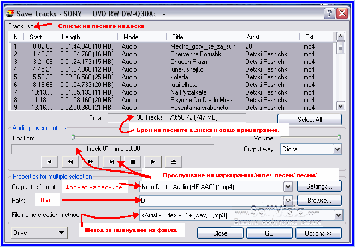Click length 0:02.26.560 (25 MB) cell
The width and height of the screenshot is (355, 247).
87,77
